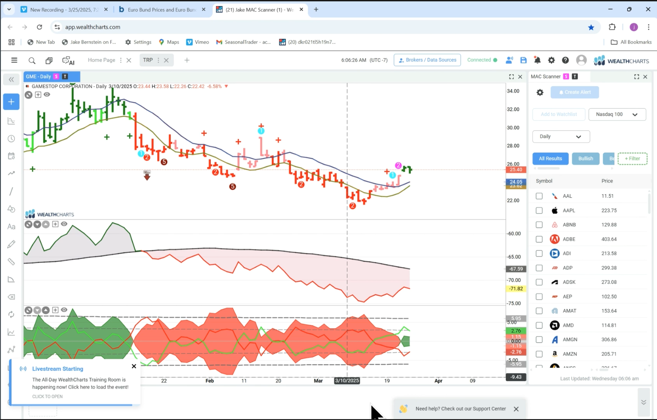Switch to the Home Page tab
Image resolution: width=657 pixels, height=420 pixels.
(x=101, y=60)
